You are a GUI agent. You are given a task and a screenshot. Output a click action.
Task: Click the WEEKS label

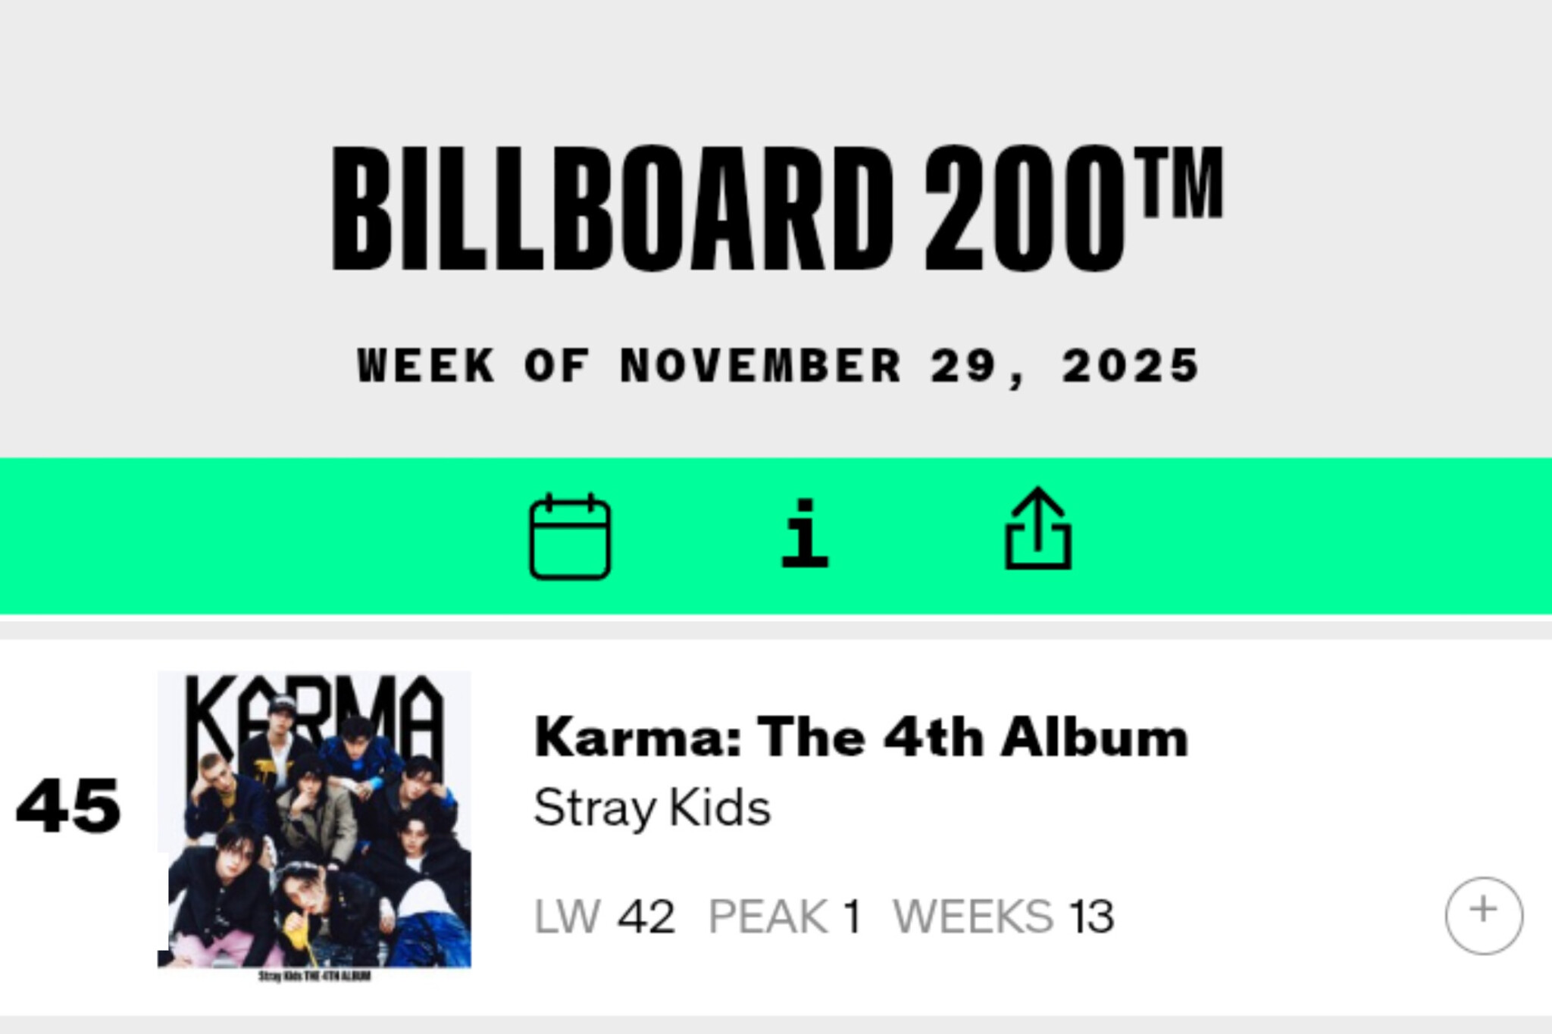973,917
